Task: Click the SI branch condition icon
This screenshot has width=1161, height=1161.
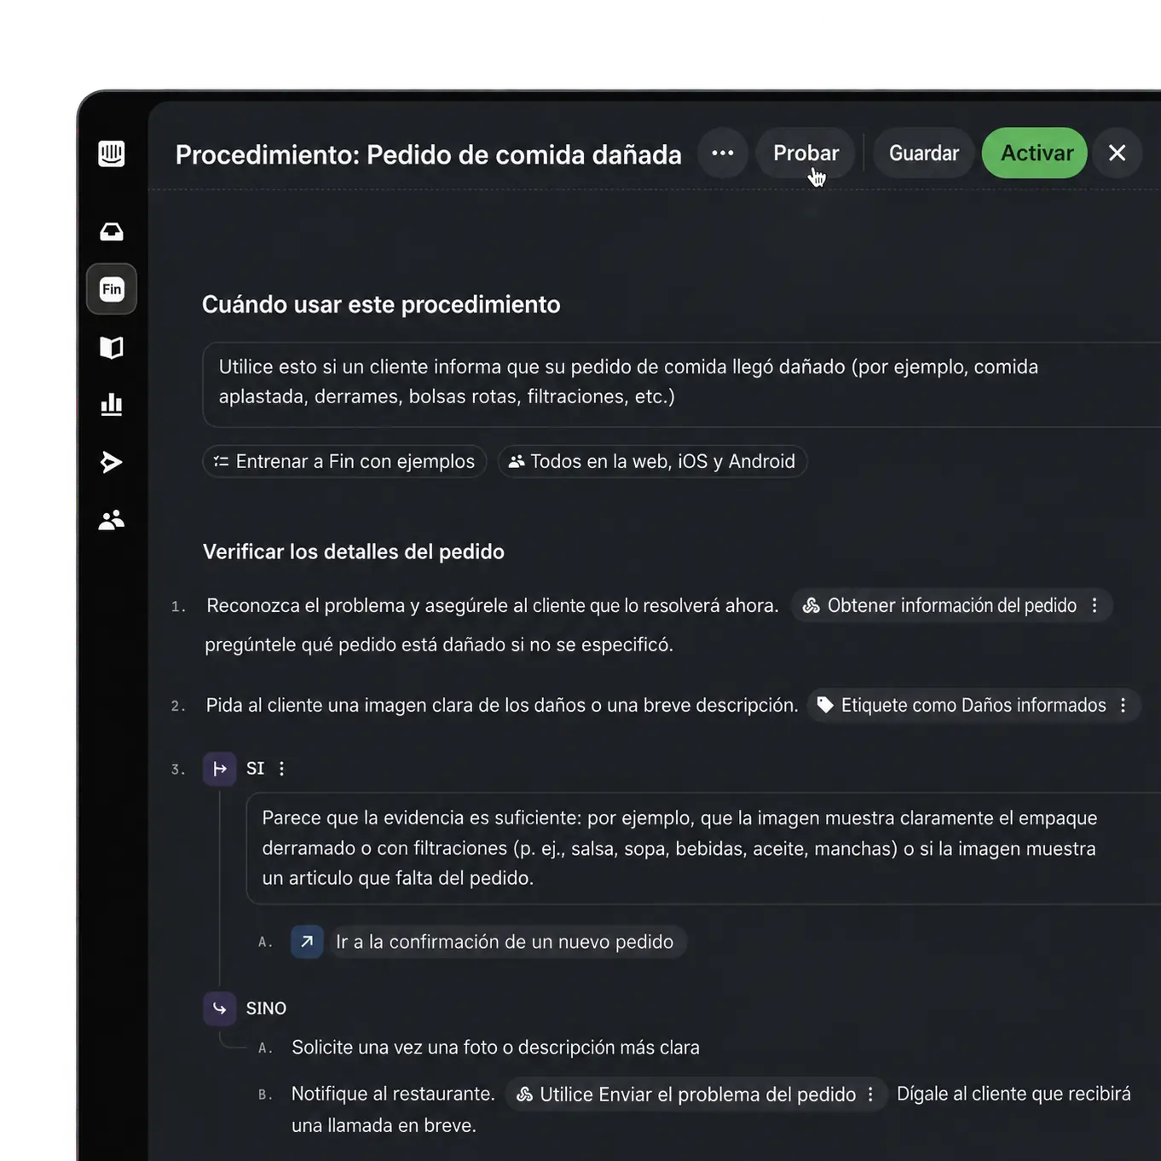Action: tap(220, 769)
